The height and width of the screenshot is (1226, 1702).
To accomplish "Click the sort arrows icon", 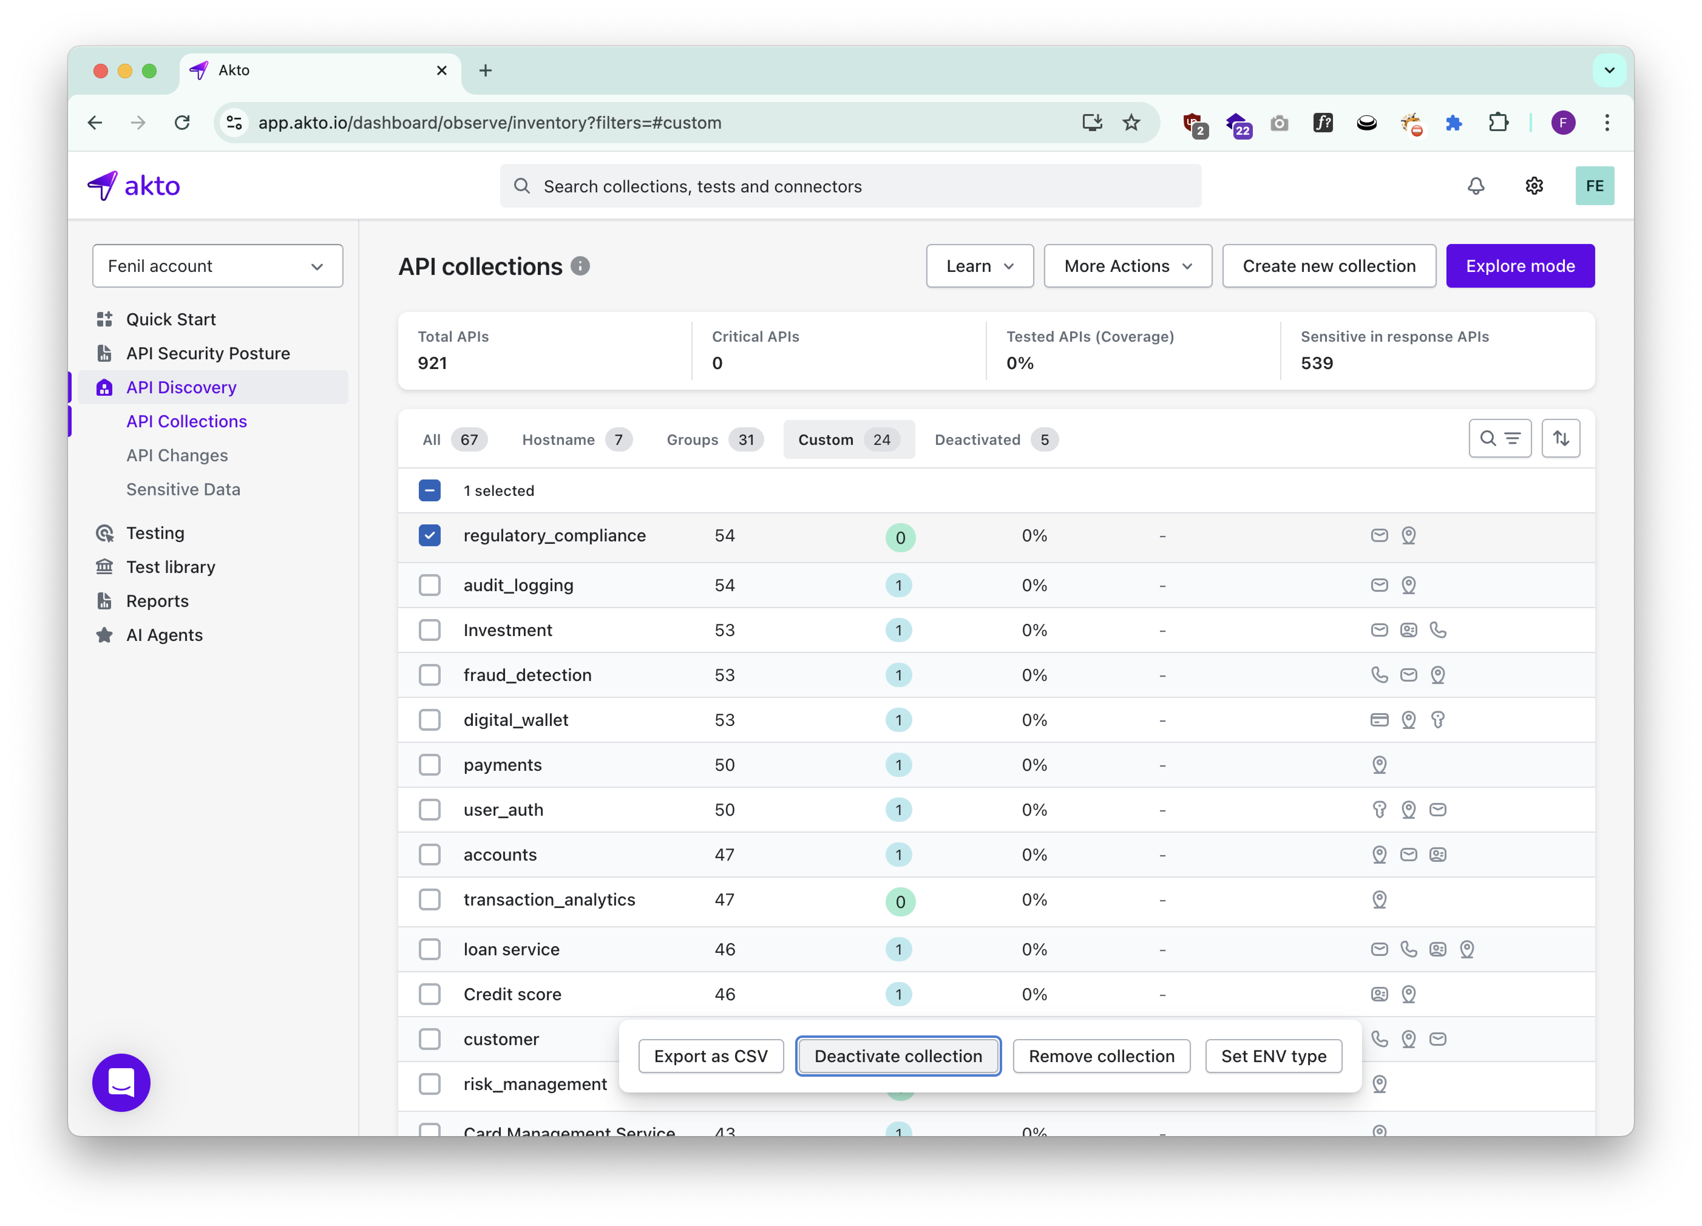I will pos(1560,438).
